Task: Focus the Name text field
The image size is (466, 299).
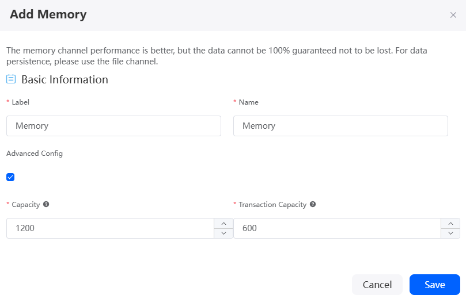Action: [x=340, y=126]
